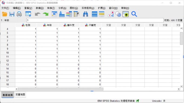Open the 转换(T) menu

click(51, 8)
